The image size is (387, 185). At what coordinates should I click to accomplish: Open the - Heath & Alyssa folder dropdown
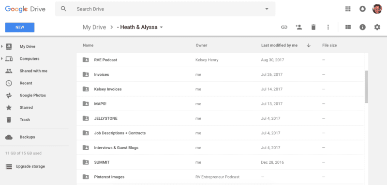coord(161,28)
